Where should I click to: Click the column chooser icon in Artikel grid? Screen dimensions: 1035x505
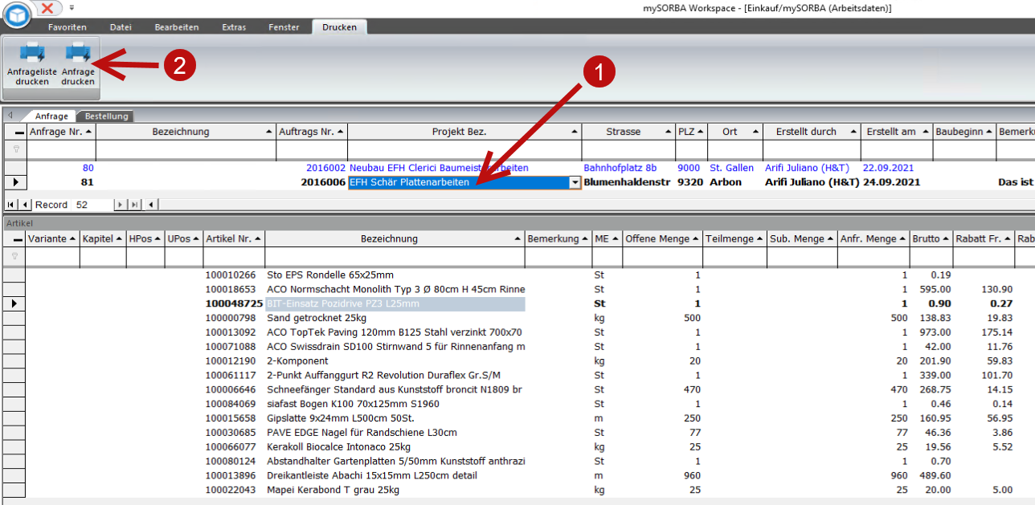pos(19,239)
